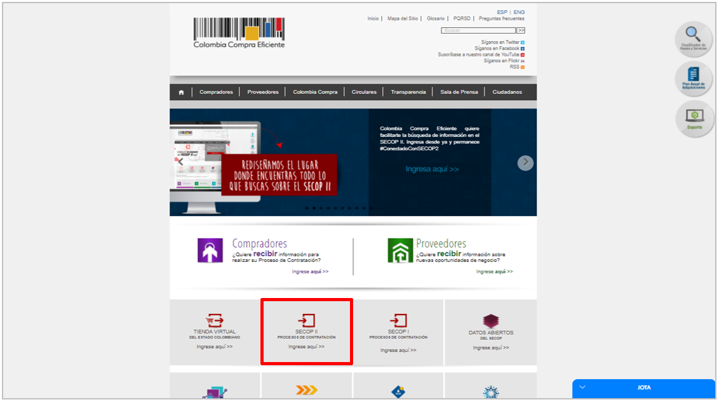Screen dimensions: 719x402
Task: Click Ingrese aquí >> under Proveedores
Action: (x=494, y=271)
